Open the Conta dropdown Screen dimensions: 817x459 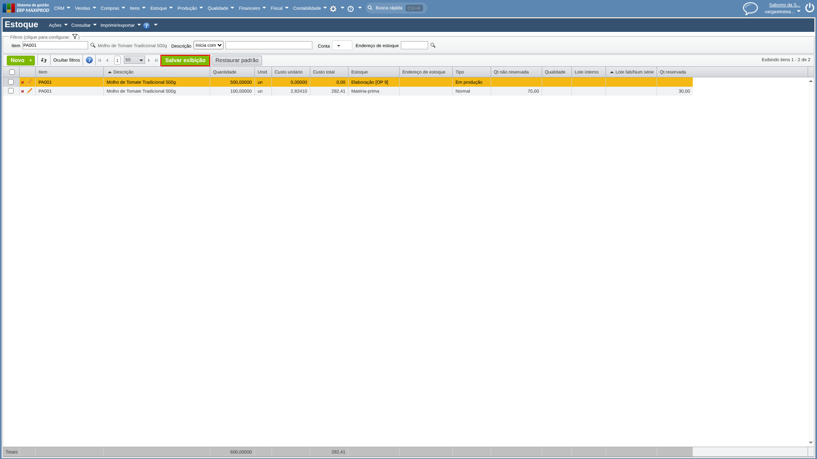click(342, 45)
